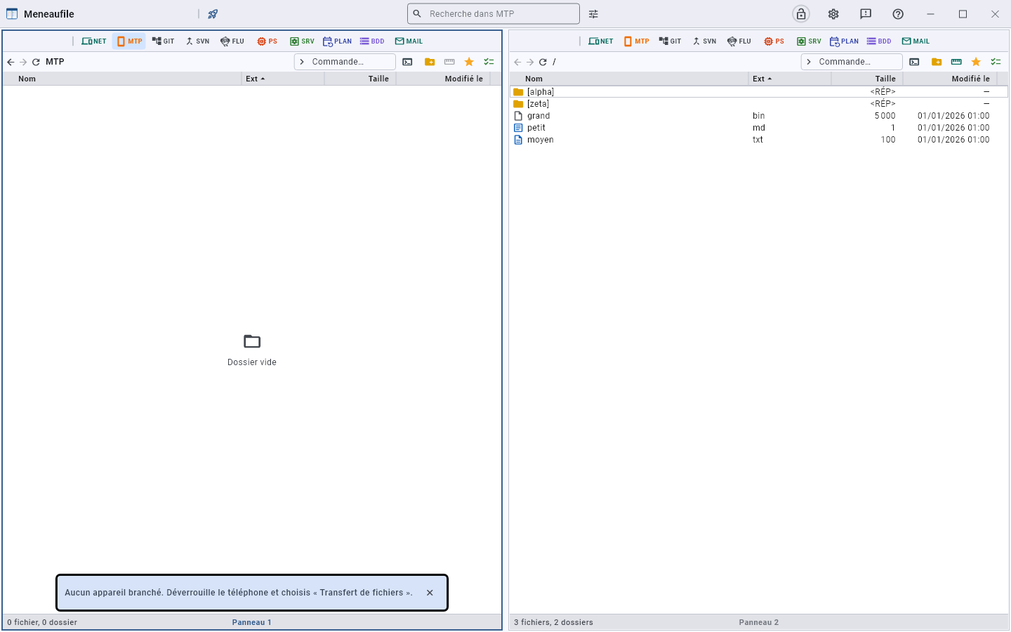The height and width of the screenshot is (632, 1011).
Task: Sort right panel by Taille column
Action: tap(867, 79)
